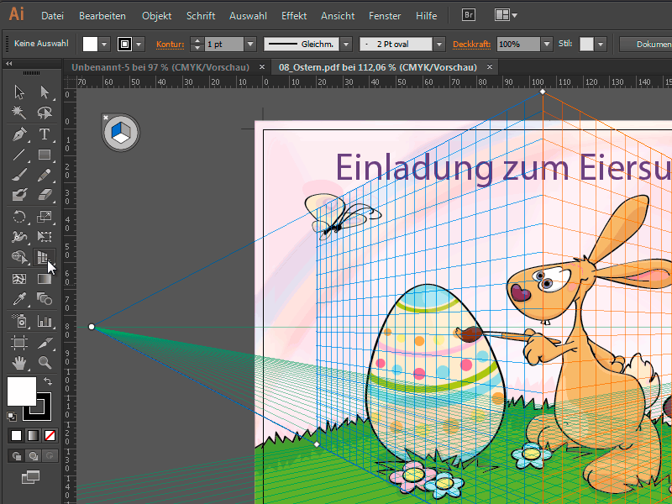672x504 pixels.
Task: Select the Zoom magnifier tool
Action: [45, 363]
